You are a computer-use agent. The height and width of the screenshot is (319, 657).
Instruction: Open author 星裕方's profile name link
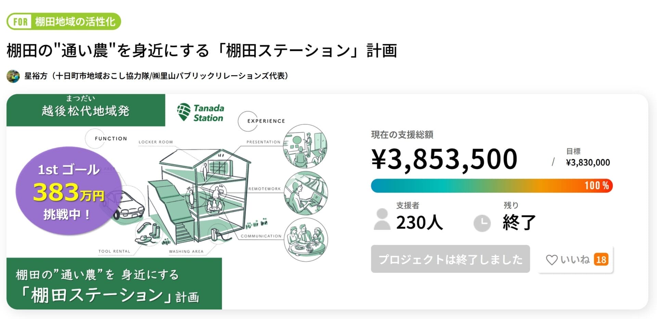click(156, 76)
